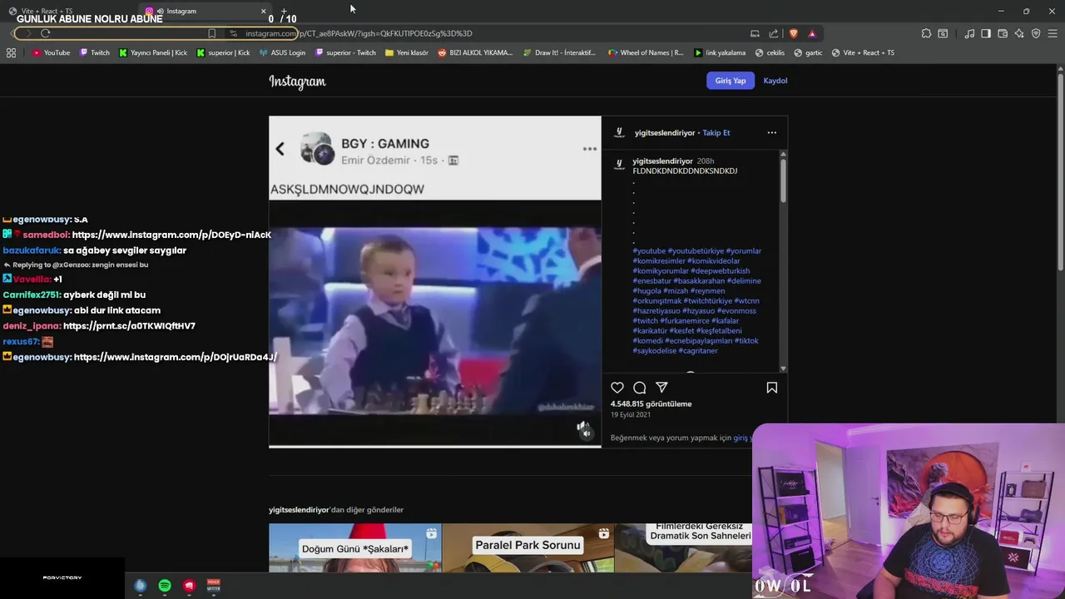Open the link yakalama bookmark

[720, 52]
